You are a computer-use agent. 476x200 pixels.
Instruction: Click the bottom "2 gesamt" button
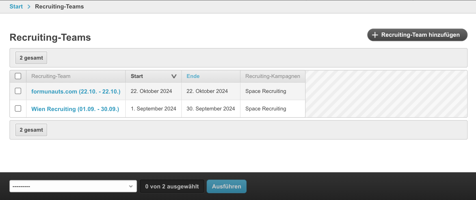click(x=31, y=130)
